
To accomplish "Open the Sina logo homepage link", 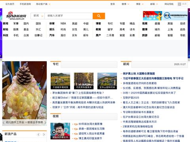I will click(x=16, y=16).
